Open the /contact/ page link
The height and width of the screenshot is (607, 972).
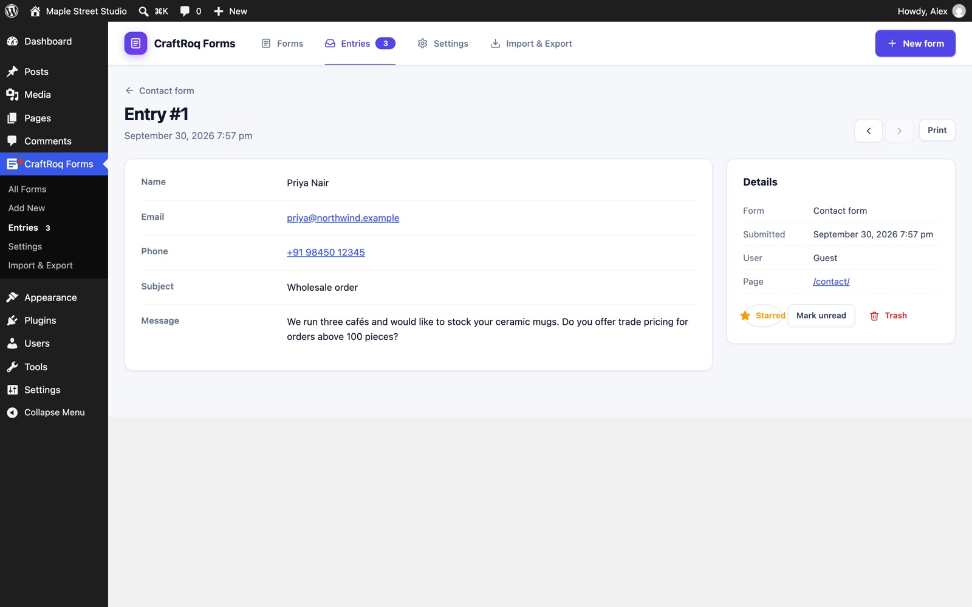[831, 282]
